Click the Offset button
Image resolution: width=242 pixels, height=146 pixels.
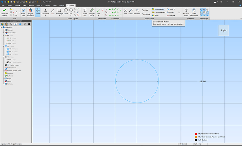tap(170, 12)
